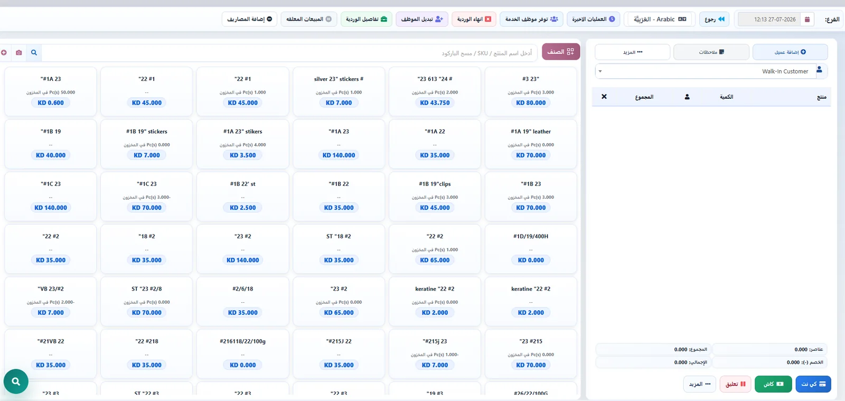Select "#1C 23 card priced KD 70.000
Viewport: 845px width, 401px height.
point(146,196)
